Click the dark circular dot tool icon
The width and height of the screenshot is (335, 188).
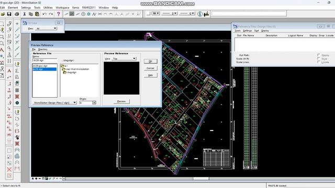pos(17,103)
